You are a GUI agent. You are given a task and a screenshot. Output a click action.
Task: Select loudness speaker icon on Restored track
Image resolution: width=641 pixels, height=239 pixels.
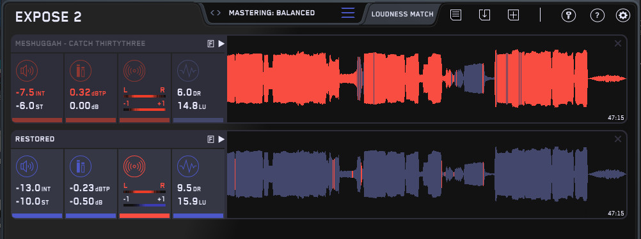[x=27, y=166]
